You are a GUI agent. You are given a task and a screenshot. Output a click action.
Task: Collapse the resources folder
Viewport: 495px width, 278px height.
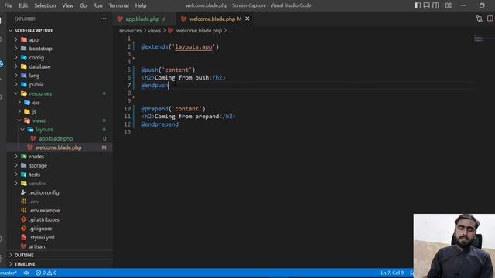tap(16, 93)
